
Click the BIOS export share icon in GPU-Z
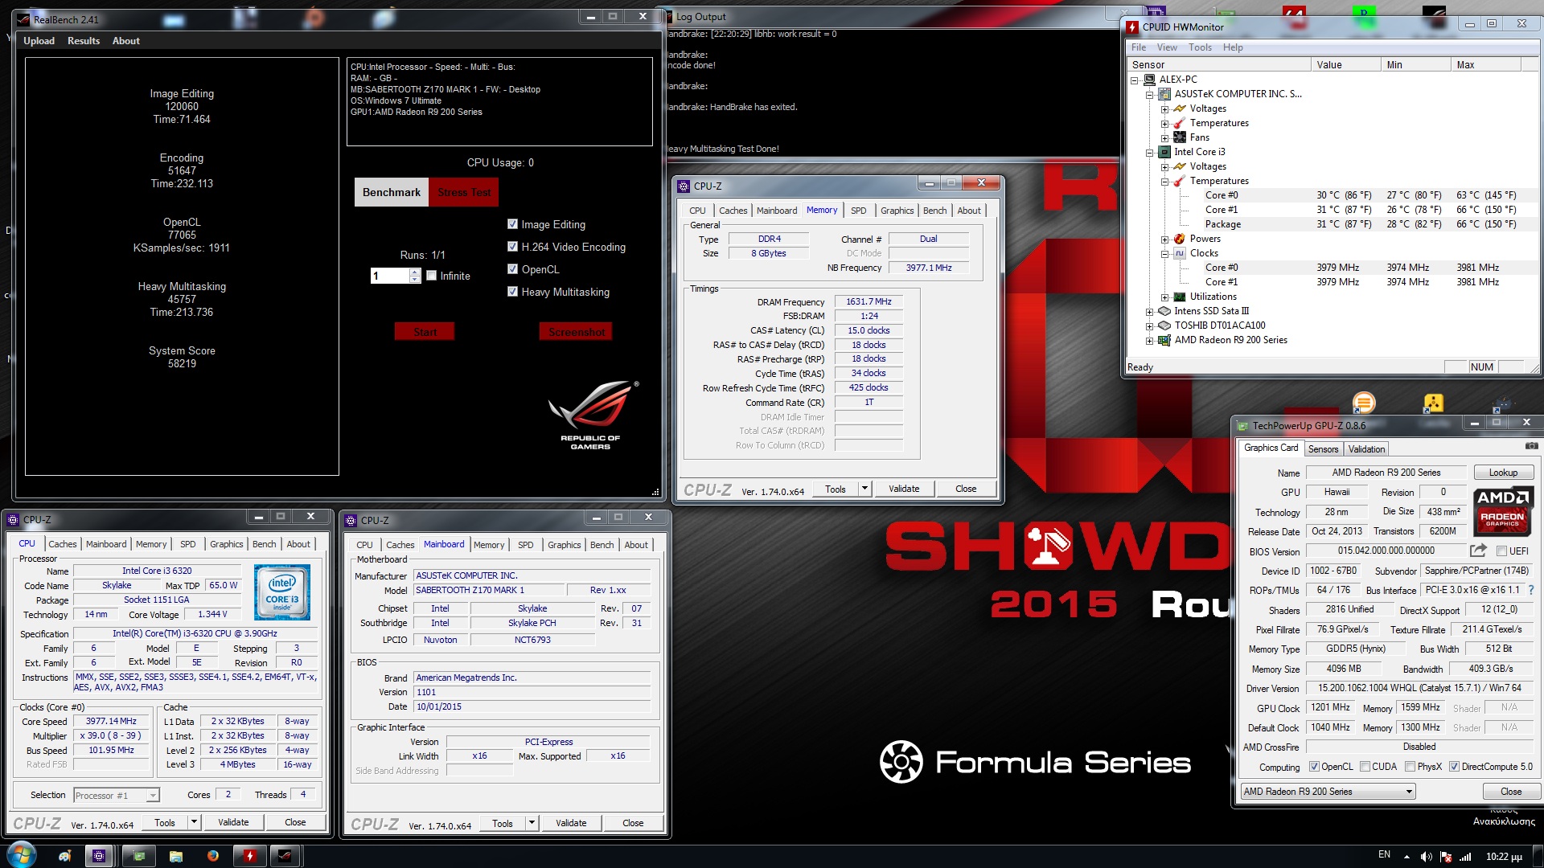1478,551
